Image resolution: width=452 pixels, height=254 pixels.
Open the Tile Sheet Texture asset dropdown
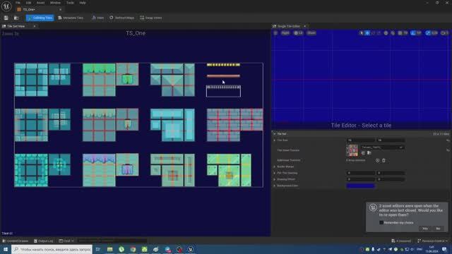(383, 147)
